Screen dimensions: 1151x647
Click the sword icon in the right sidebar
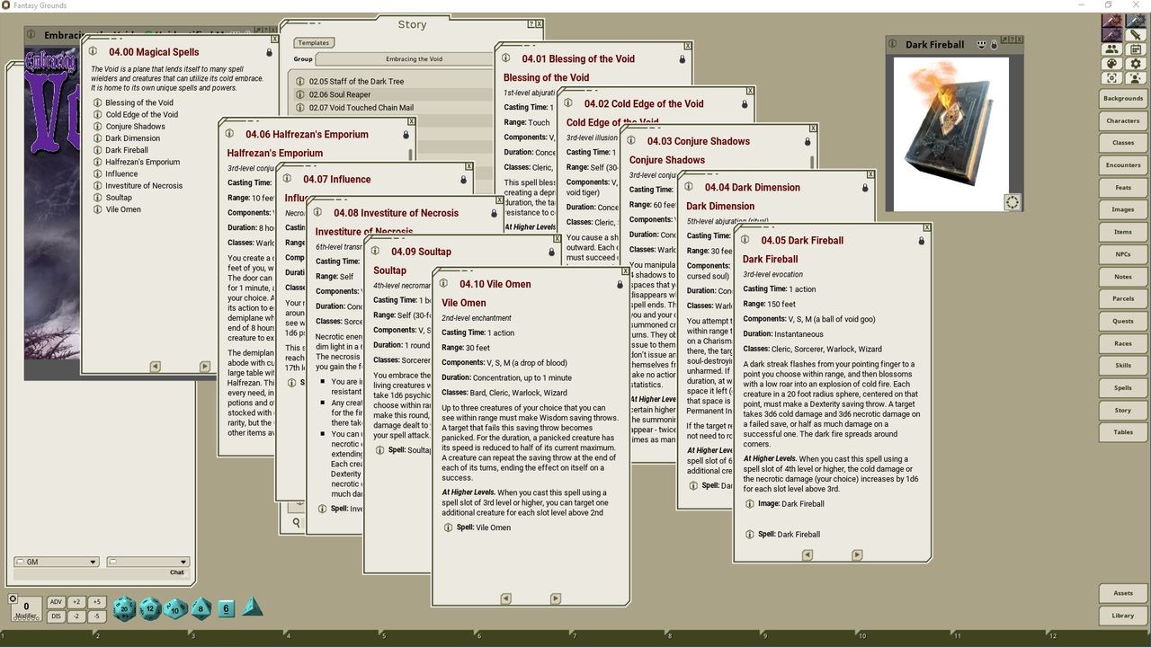[x=1138, y=36]
